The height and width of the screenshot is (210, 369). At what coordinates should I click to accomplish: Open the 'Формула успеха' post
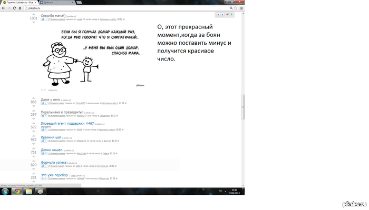coord(53,162)
